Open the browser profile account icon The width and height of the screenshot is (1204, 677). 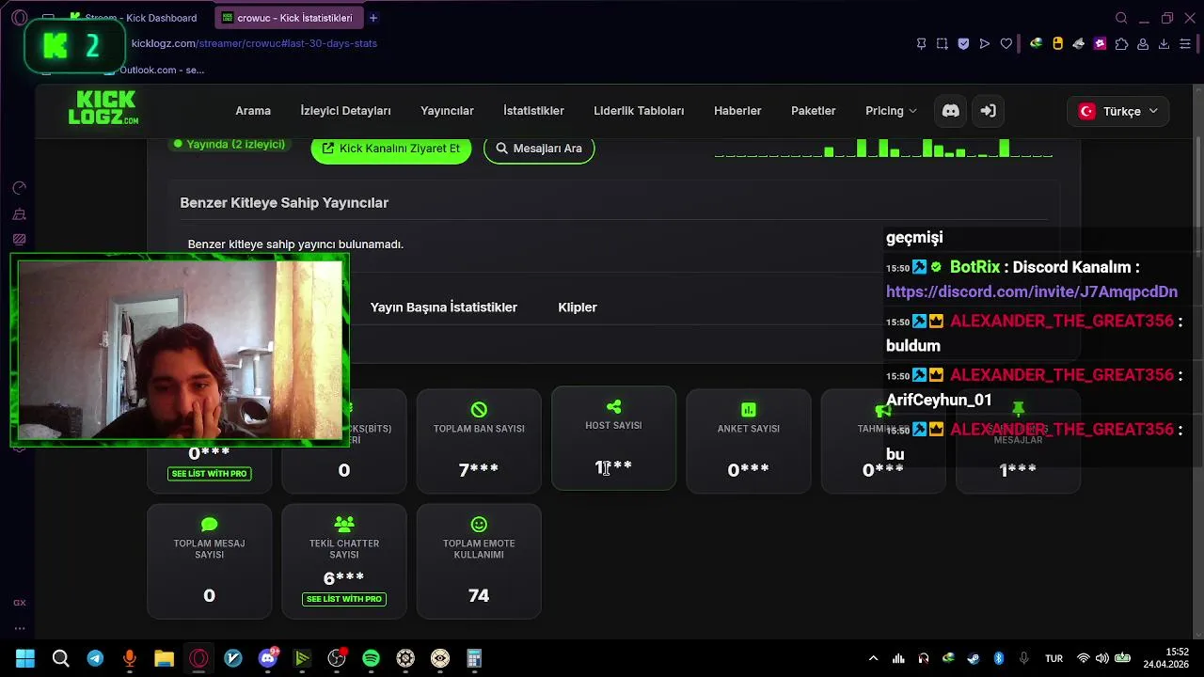coord(1143,43)
